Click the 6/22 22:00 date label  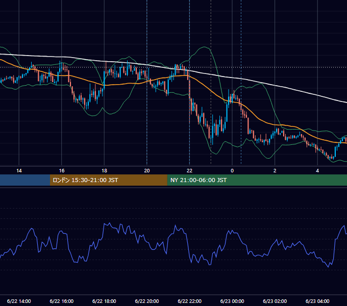190,301
